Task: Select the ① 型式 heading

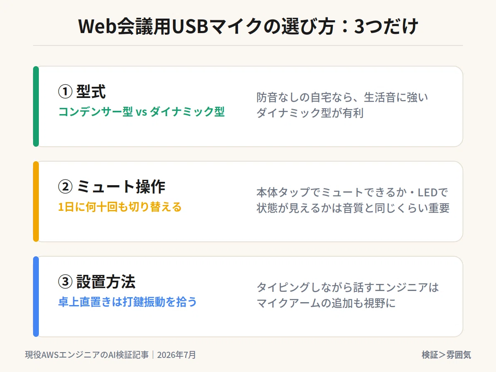Action: (x=82, y=92)
